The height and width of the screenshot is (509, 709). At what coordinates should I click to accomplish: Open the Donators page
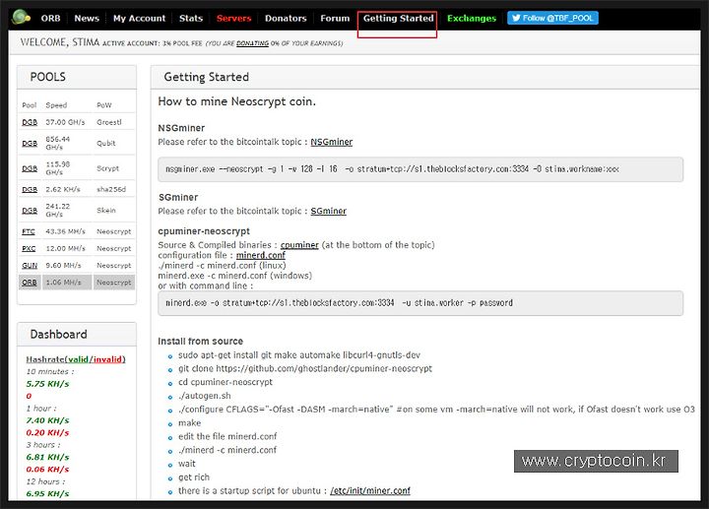tap(286, 18)
